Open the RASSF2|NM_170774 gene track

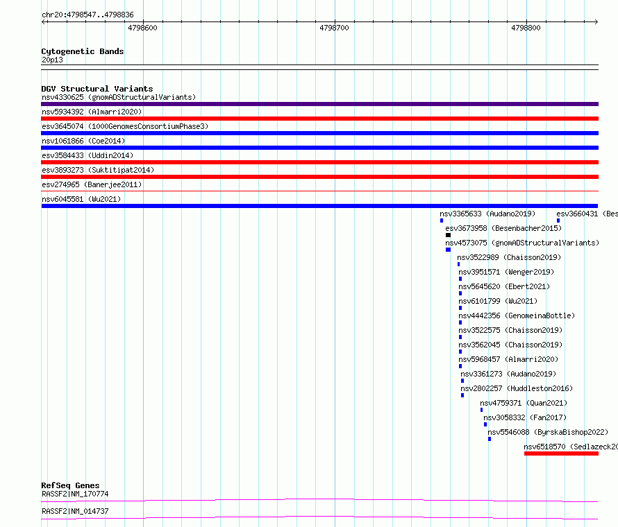pyautogui.click(x=319, y=500)
